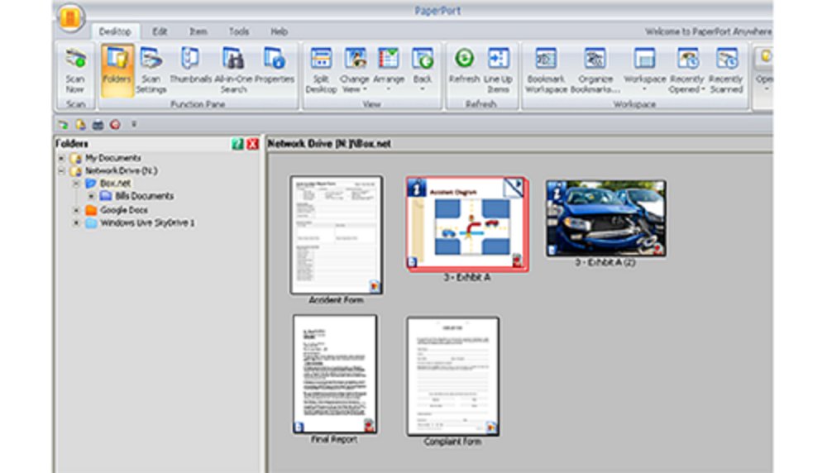This screenshot has height=473, width=827.
Task: Toggle expander beside Box.net folder
Action: (76, 184)
